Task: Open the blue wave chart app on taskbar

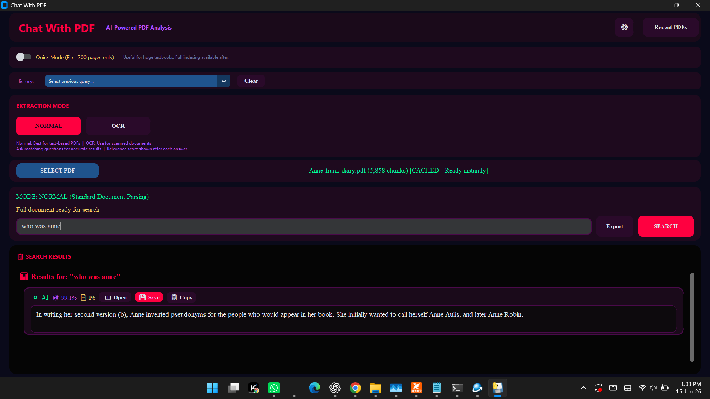Action: [x=396, y=388]
